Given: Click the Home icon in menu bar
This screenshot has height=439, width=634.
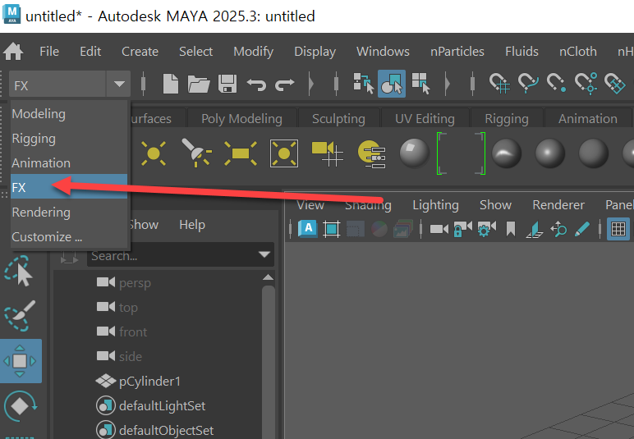Looking at the screenshot, I should (x=13, y=52).
